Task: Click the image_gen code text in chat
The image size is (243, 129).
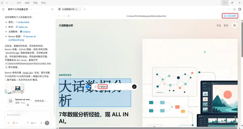Action: pos(28,73)
